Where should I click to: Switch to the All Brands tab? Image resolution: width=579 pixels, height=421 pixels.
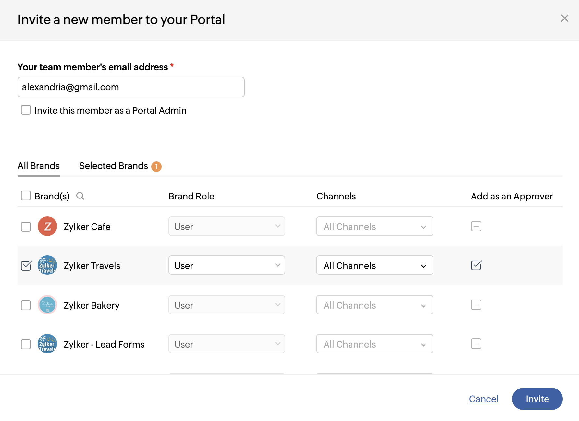tap(39, 166)
